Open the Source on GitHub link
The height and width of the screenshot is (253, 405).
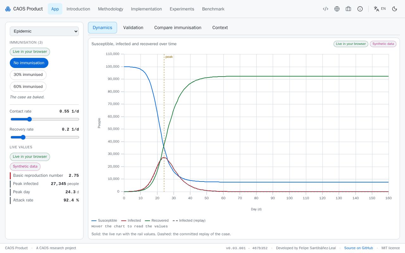pyautogui.click(x=358, y=248)
